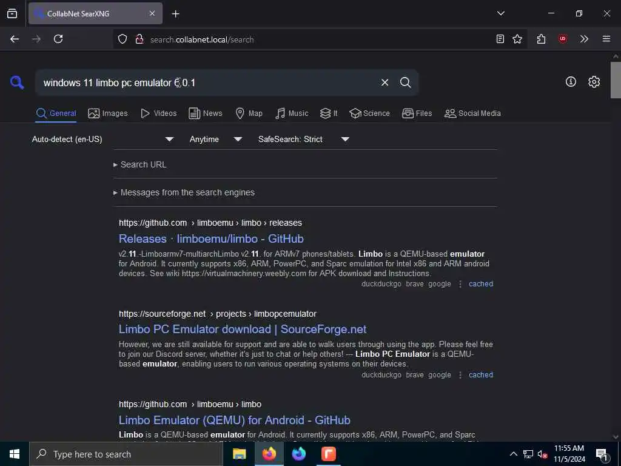This screenshot has height=466, width=621.
Task: View site security lock info
Action: pyautogui.click(x=139, y=39)
